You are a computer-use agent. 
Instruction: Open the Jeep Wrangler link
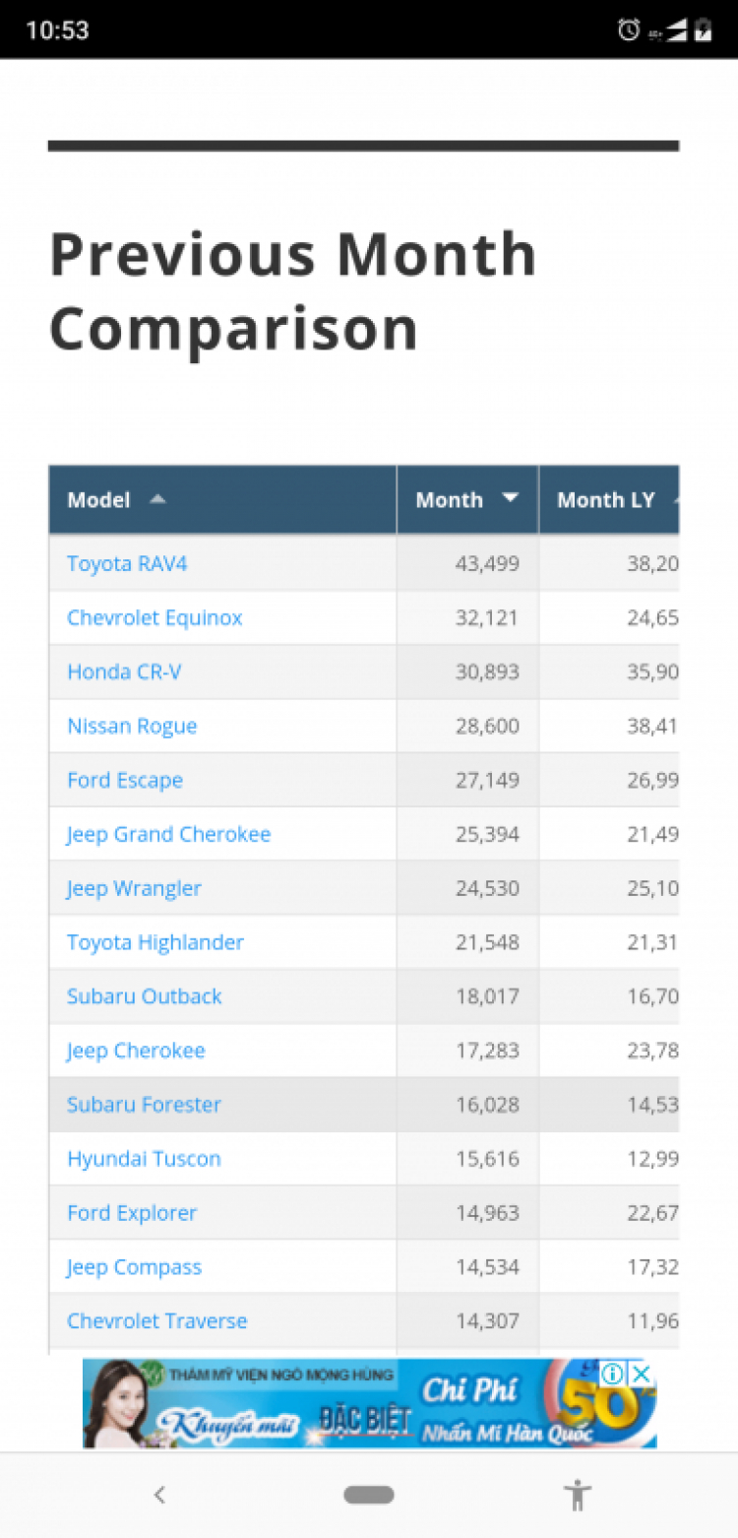134,888
